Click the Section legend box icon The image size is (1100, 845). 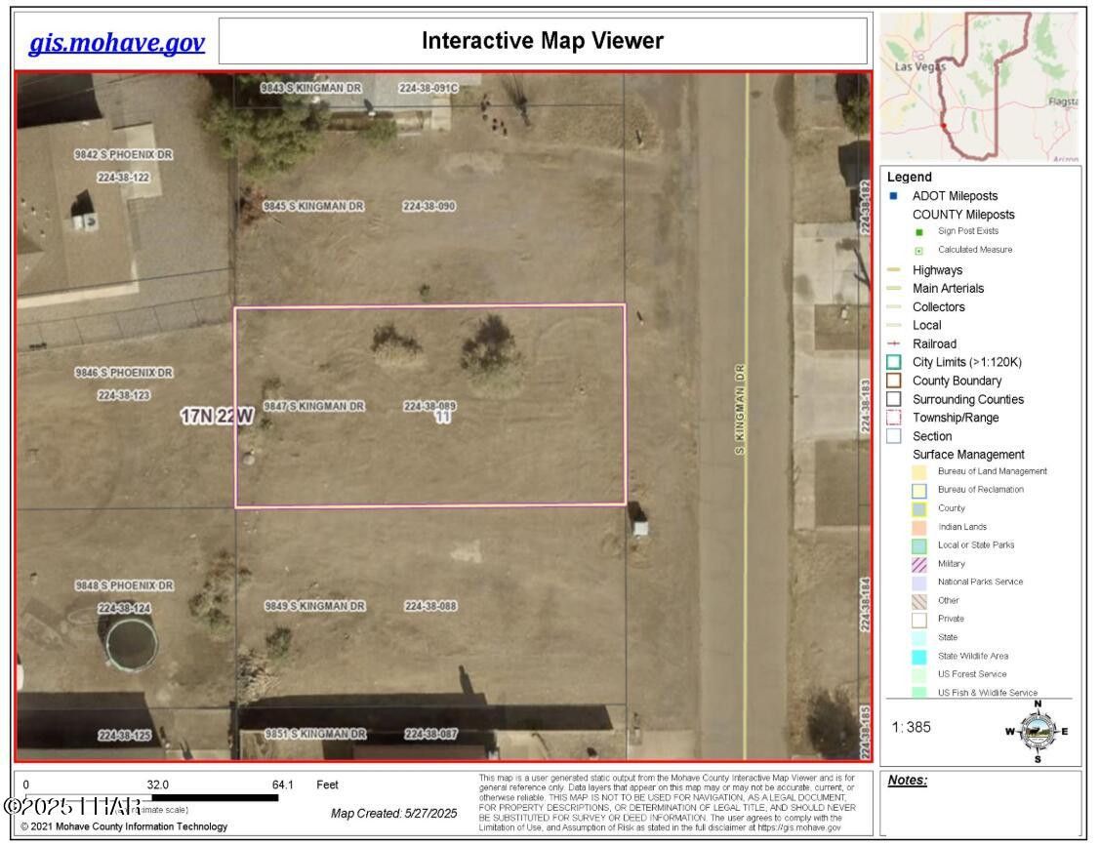893,436
